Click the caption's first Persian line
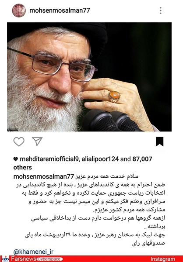The height and width of the screenshot is (262, 183). coord(107,176)
